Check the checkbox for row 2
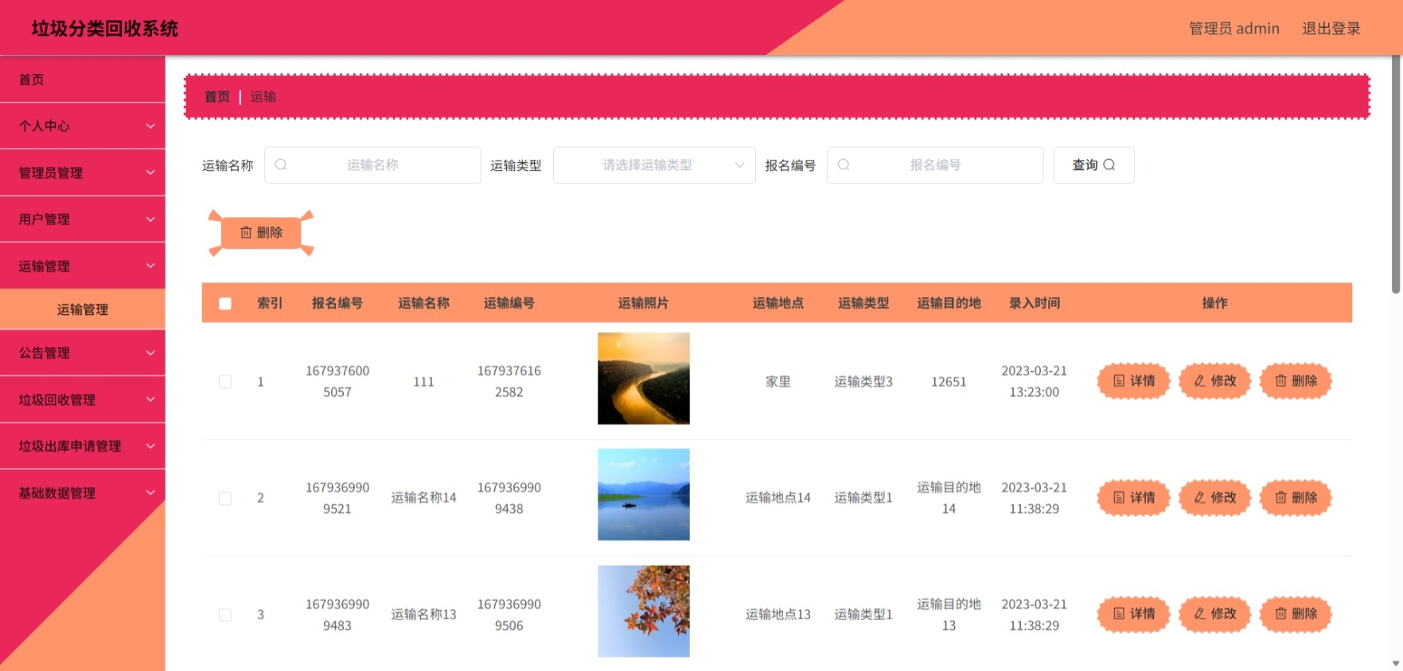1403x671 pixels. (225, 498)
